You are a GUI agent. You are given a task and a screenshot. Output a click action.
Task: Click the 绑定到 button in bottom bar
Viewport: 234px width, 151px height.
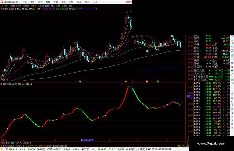26,143
